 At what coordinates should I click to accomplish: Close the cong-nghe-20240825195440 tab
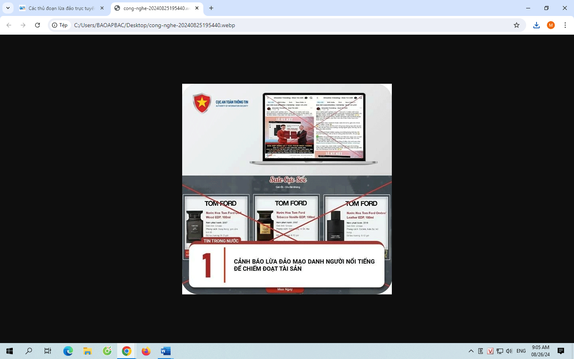click(x=197, y=8)
